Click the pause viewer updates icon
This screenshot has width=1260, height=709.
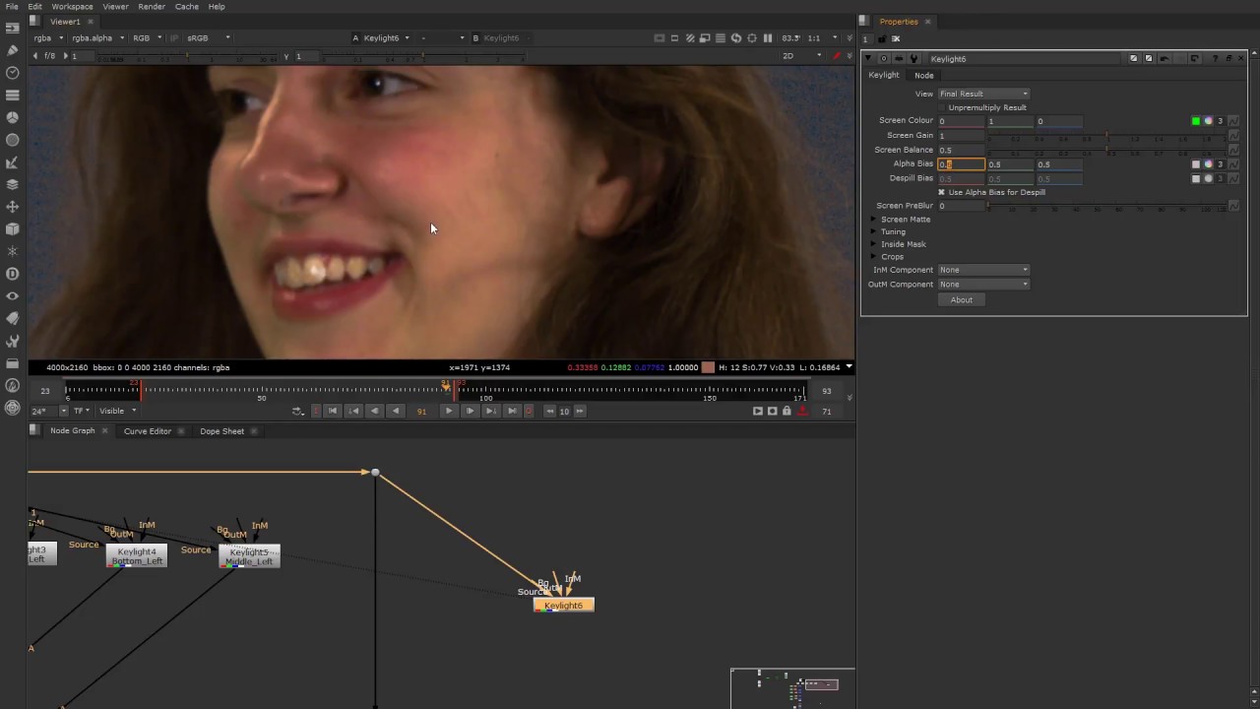pyautogui.click(x=768, y=38)
